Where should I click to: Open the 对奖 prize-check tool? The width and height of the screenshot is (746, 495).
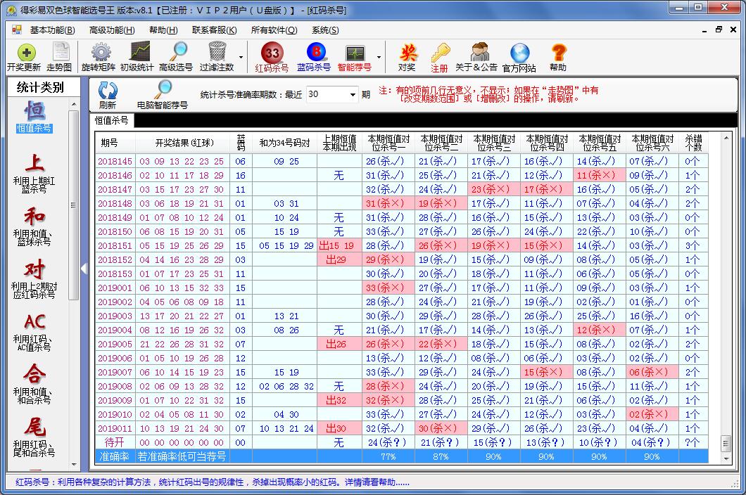click(407, 56)
